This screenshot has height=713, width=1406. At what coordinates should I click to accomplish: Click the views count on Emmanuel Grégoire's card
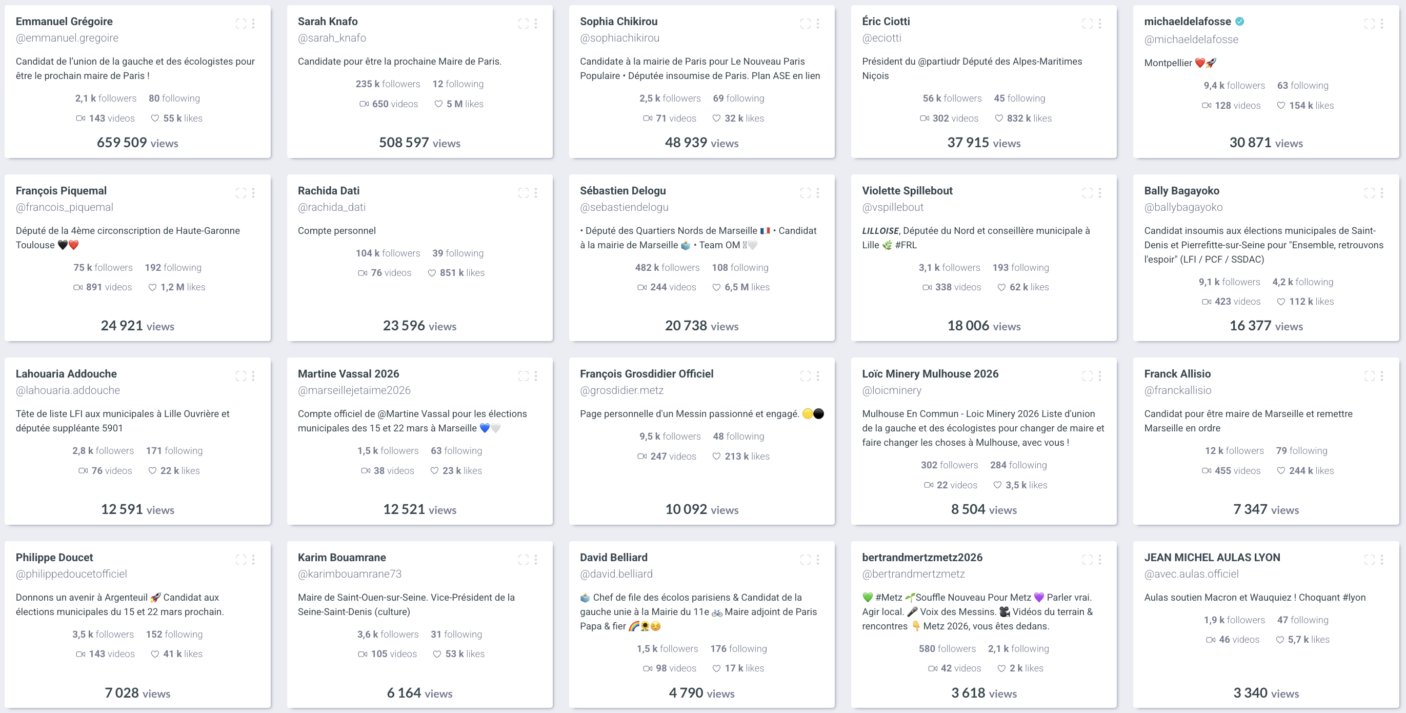[137, 143]
